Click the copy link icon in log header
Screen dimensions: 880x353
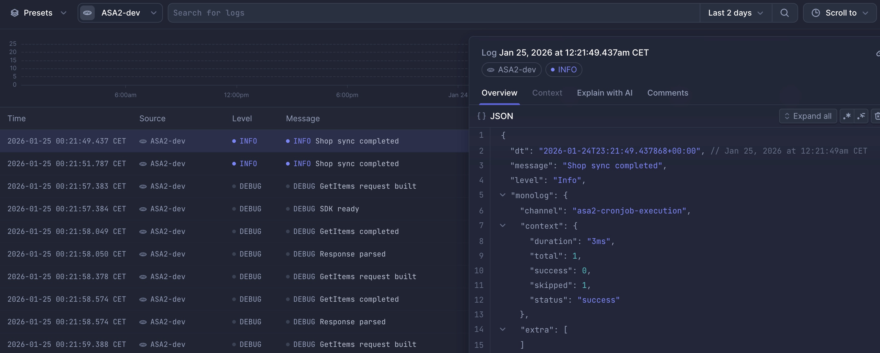[877, 53]
